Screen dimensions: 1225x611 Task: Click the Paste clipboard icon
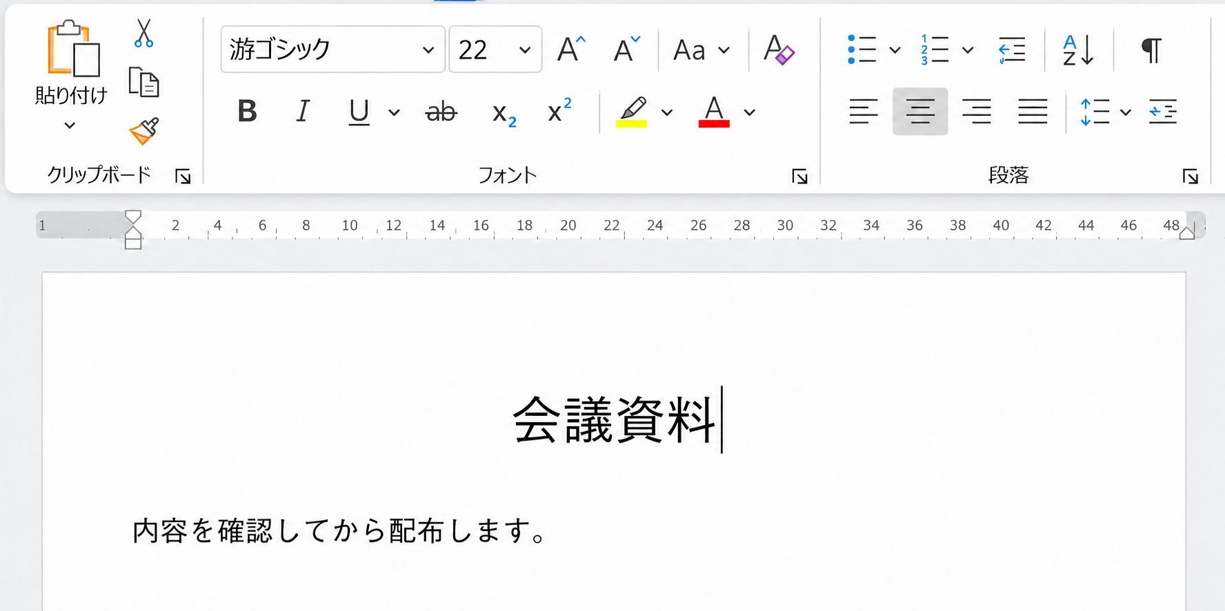coord(72,48)
